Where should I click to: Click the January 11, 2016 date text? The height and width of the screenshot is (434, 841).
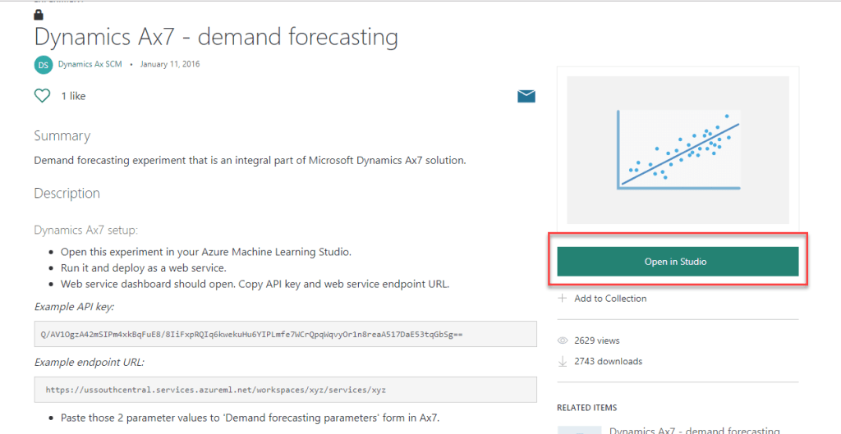pyautogui.click(x=170, y=64)
